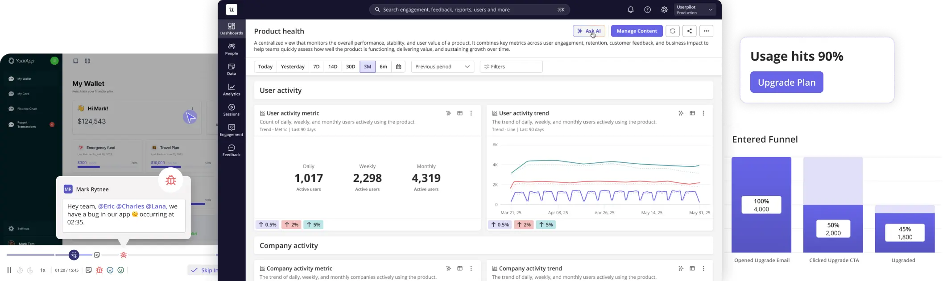
Task: Select the 7D time range
Action: click(316, 67)
